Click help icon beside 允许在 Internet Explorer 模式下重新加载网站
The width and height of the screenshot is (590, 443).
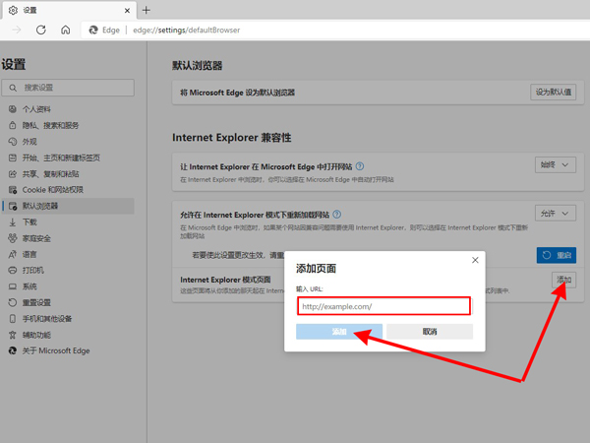(x=337, y=214)
